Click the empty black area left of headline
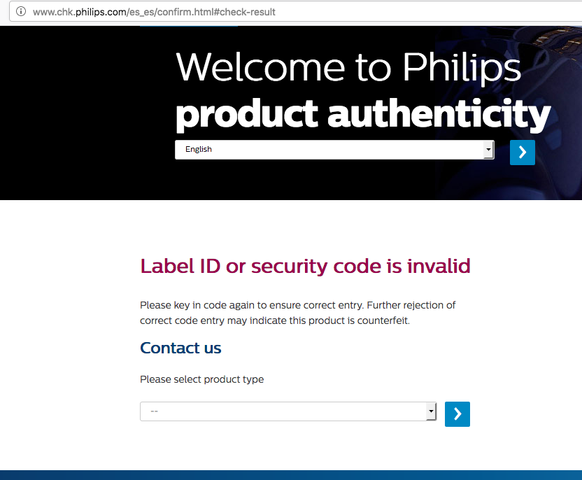This screenshot has width=582, height=480. pyautogui.click(x=85, y=111)
